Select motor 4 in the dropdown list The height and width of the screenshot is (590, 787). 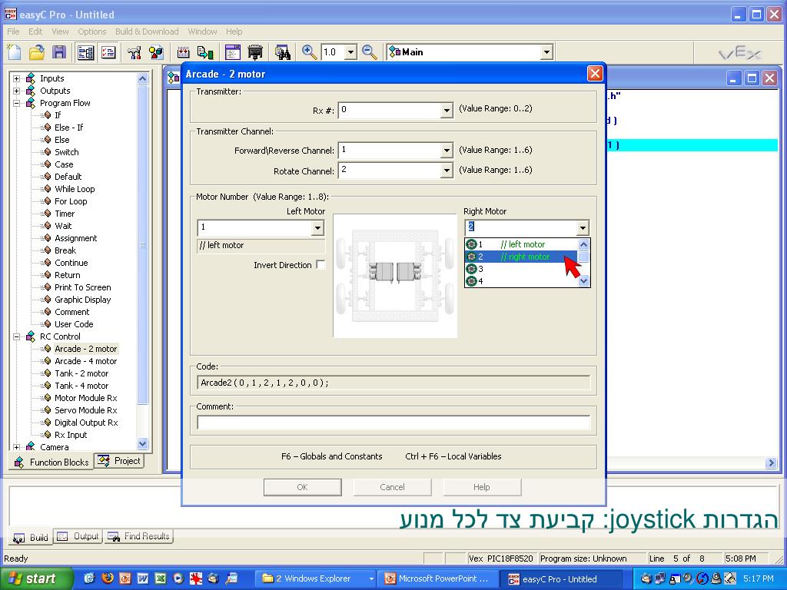point(521,281)
